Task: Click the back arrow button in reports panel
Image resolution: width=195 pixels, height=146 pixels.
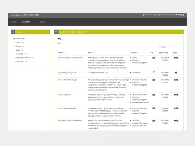Action: [x=59, y=39]
